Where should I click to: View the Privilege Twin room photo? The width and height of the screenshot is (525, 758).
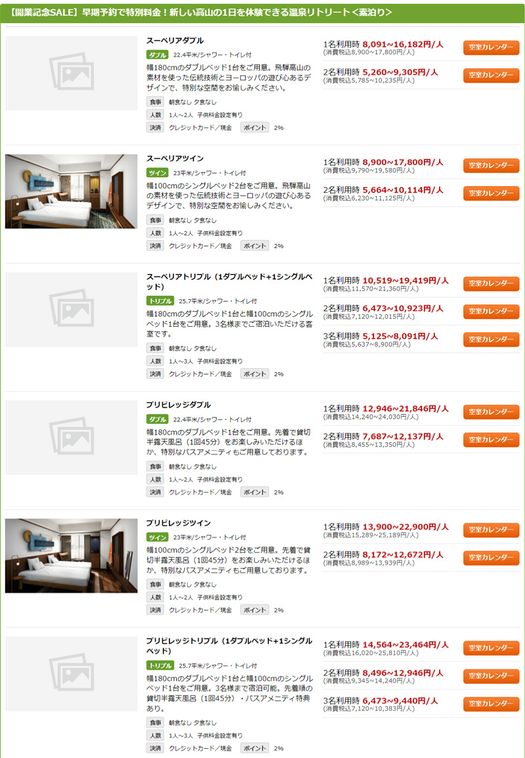coord(71,556)
